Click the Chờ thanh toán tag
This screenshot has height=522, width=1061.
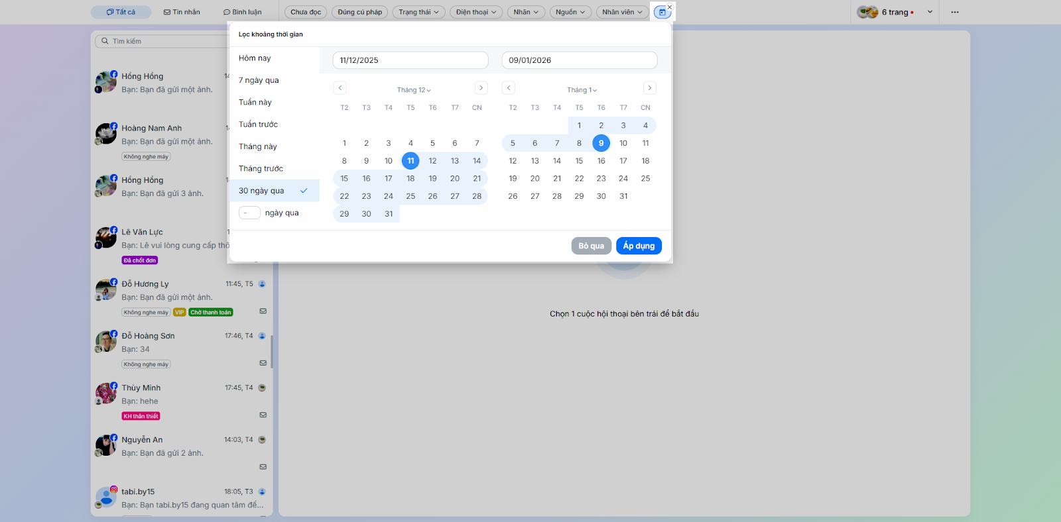click(211, 313)
